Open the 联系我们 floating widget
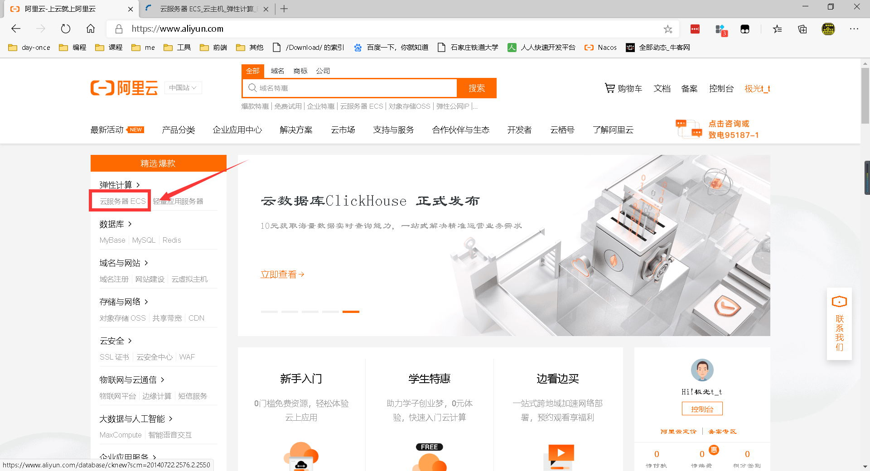This screenshot has height=471, width=870. (x=839, y=324)
